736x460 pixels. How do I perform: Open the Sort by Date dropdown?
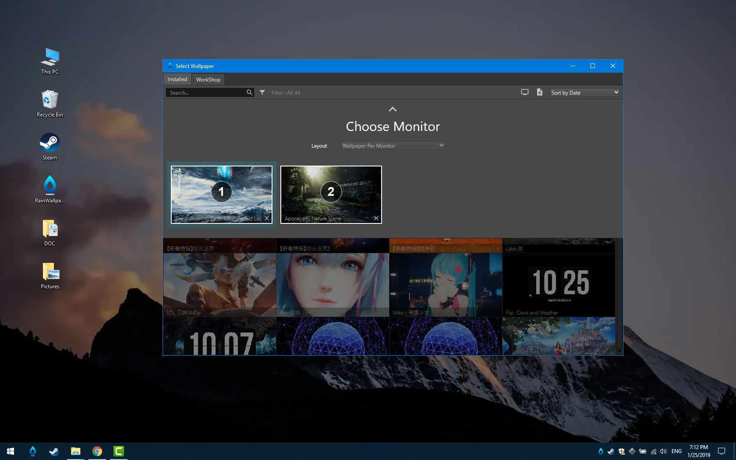coord(584,92)
